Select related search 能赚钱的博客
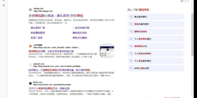 point(156,32)
